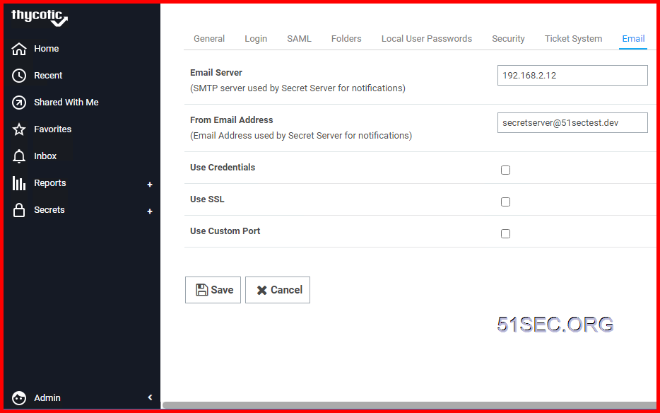Click the Use Credentials label

(x=223, y=168)
